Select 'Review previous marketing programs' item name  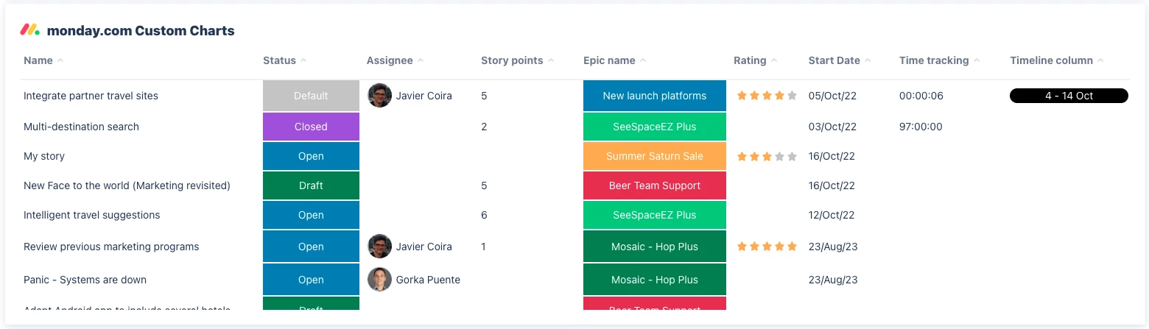(111, 247)
